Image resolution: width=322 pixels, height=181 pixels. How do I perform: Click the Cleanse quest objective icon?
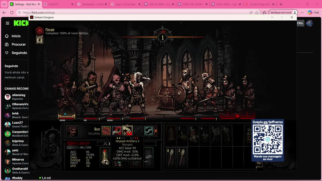39,31
